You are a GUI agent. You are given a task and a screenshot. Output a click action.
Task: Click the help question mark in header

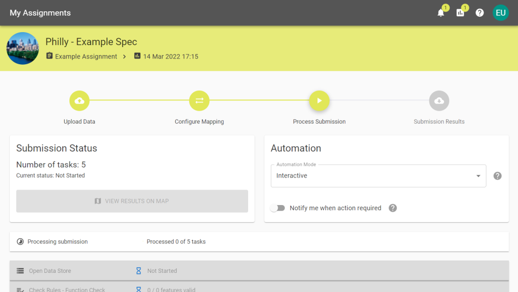click(480, 13)
